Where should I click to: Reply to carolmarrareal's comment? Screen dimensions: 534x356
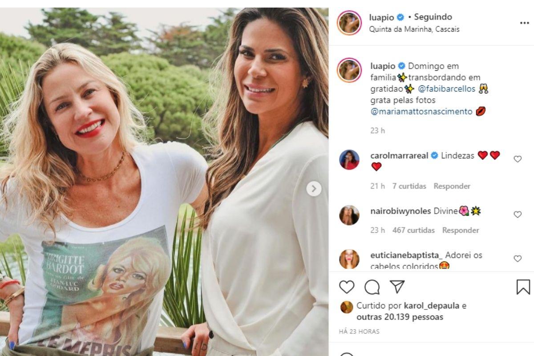[x=452, y=186]
